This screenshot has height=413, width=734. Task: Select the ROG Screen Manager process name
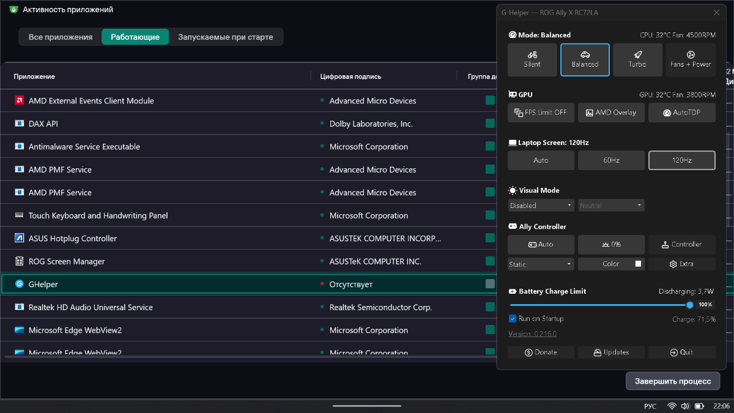[67, 261]
